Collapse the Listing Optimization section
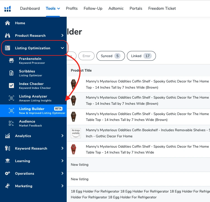Screen dimensions: 210x202 click(x=62, y=48)
